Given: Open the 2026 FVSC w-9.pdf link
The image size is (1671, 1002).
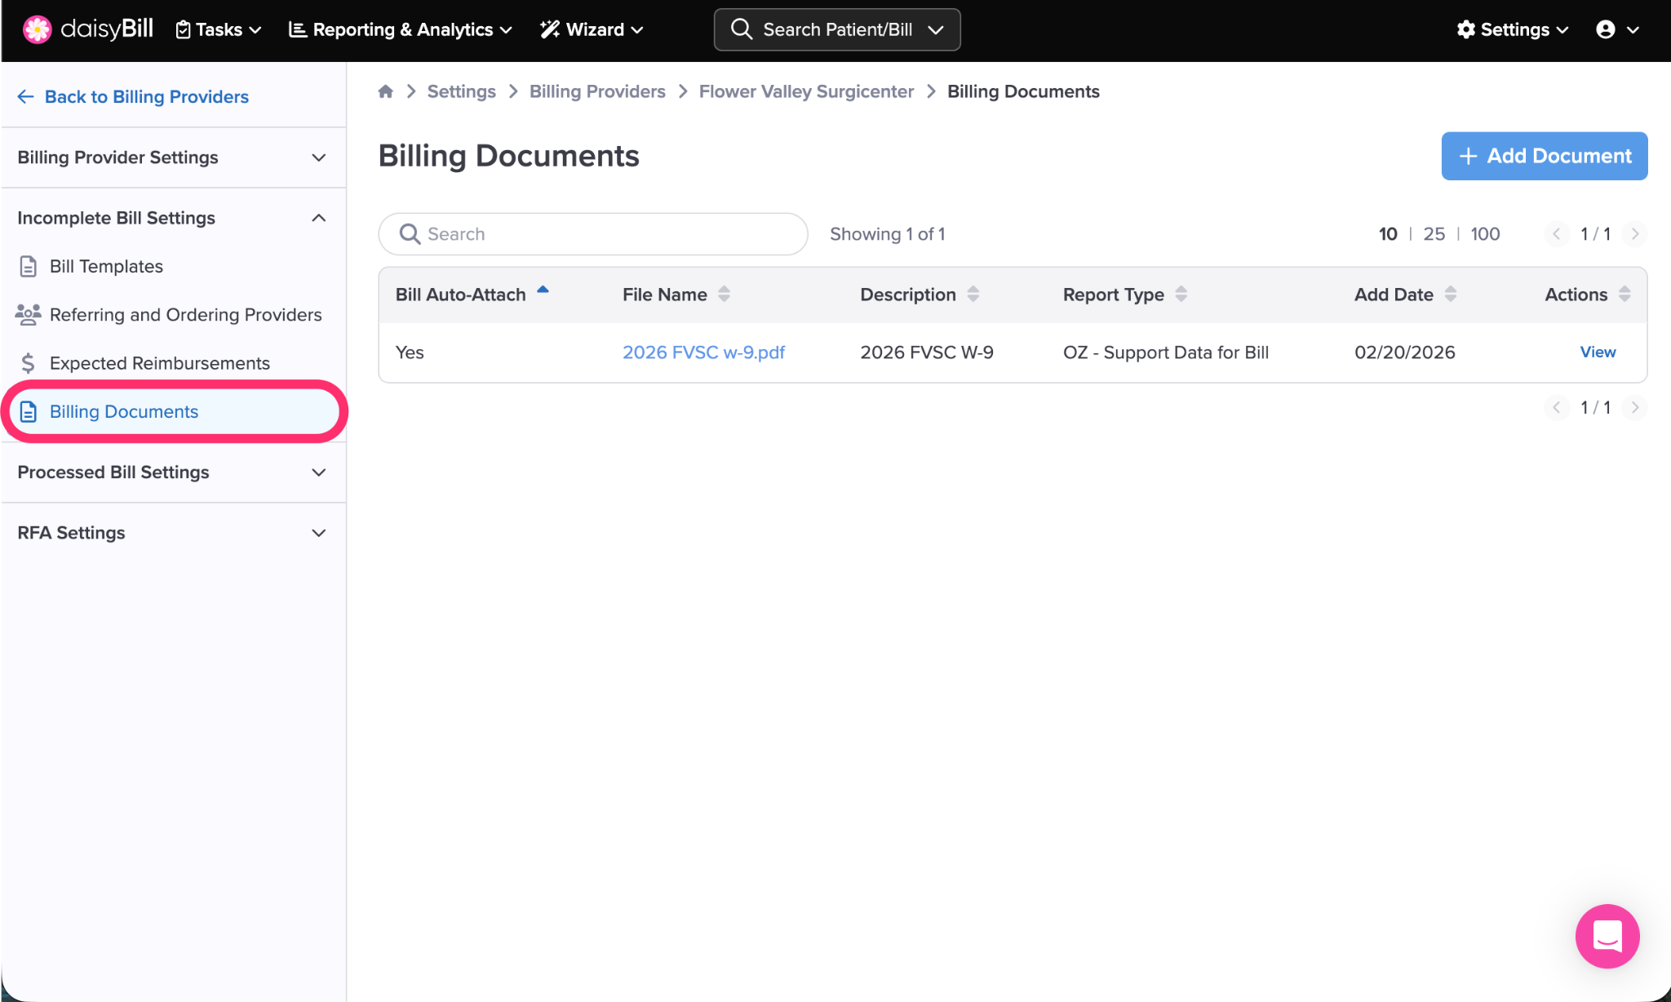Looking at the screenshot, I should tap(703, 352).
